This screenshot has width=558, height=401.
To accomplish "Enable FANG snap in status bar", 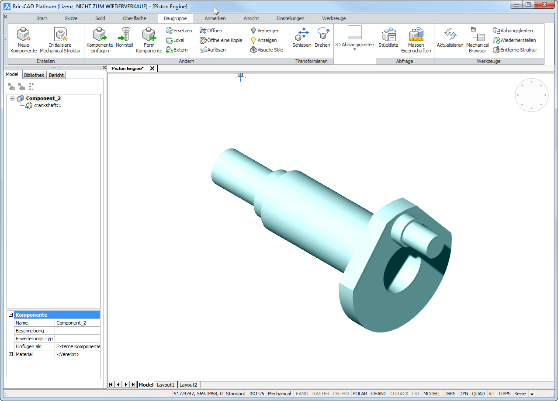I will (302, 394).
